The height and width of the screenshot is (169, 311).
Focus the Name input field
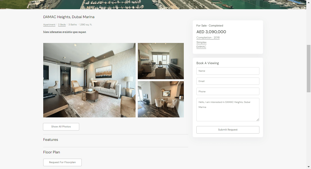pos(228,71)
